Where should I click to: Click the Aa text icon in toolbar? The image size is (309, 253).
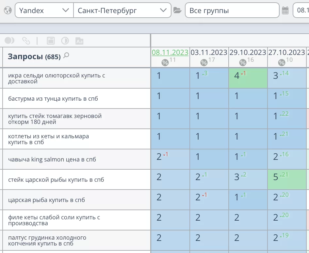pyautogui.click(x=79, y=41)
